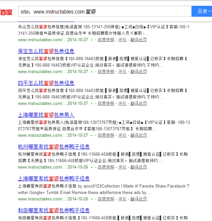Open 百度快照 for the 杭州 result

[106, 167]
